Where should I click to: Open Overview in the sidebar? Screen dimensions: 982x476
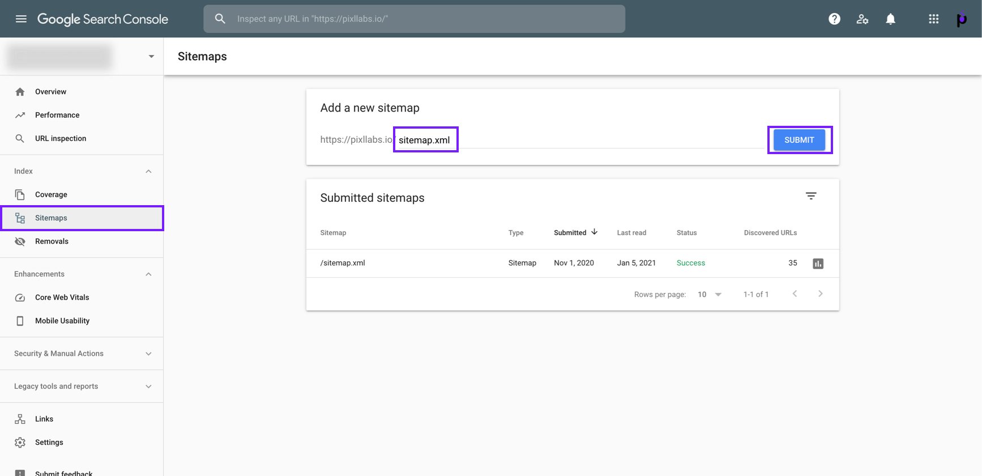click(82, 92)
